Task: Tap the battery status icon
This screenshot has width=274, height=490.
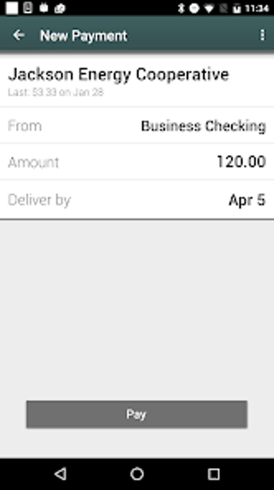Action: coord(237,8)
